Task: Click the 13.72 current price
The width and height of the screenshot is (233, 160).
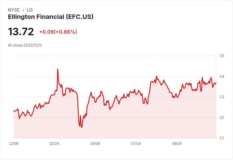Action: pos(21,32)
